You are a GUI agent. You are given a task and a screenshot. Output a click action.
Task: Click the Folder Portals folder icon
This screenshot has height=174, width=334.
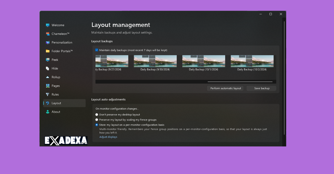(x=48, y=51)
